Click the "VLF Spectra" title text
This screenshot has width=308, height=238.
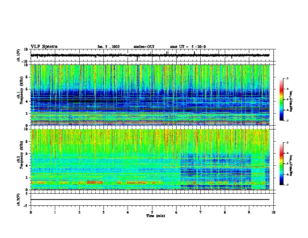(44, 47)
